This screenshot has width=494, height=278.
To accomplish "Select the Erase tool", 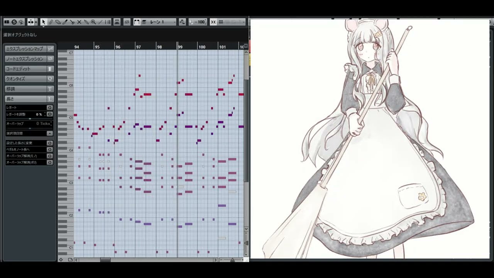I will point(58,22).
